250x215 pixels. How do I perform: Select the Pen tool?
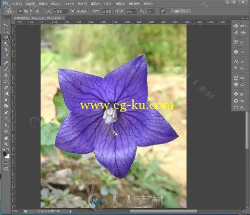click(x=6, y=113)
